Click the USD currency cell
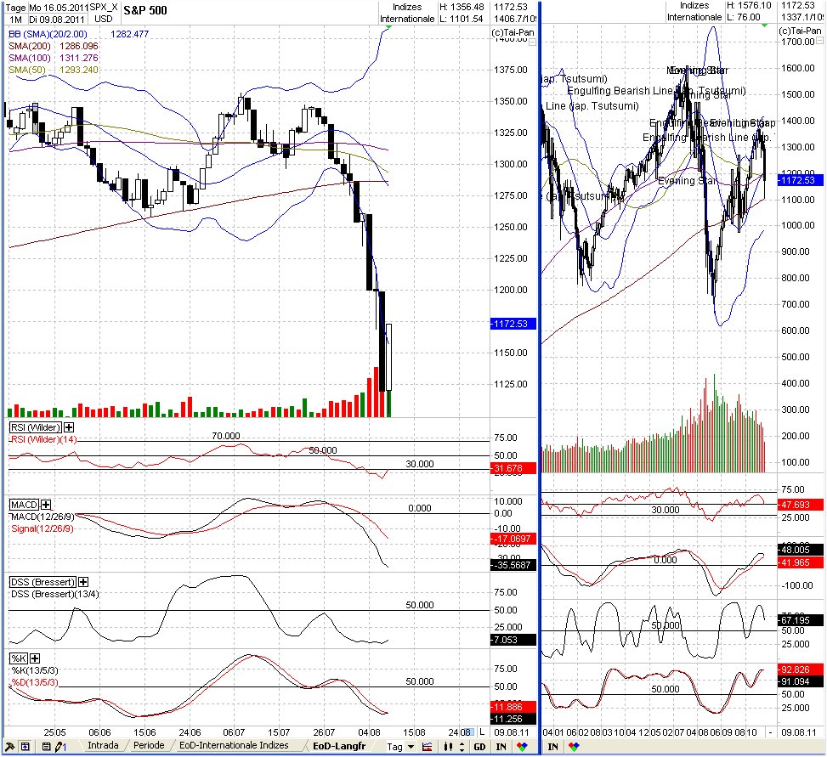The image size is (827, 757). click(104, 19)
